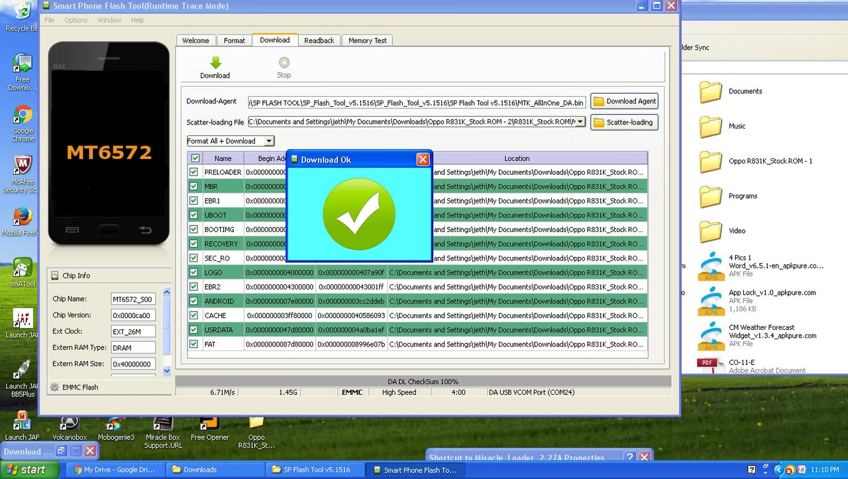Image resolution: width=848 pixels, height=479 pixels.
Task: Open Miracle Box Support.URL icon
Action: (163, 424)
